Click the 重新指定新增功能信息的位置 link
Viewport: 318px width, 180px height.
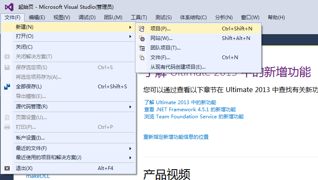(176, 137)
